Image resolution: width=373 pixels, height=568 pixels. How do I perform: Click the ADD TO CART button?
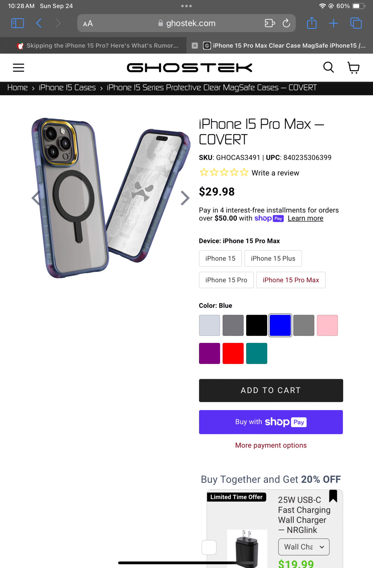click(271, 390)
